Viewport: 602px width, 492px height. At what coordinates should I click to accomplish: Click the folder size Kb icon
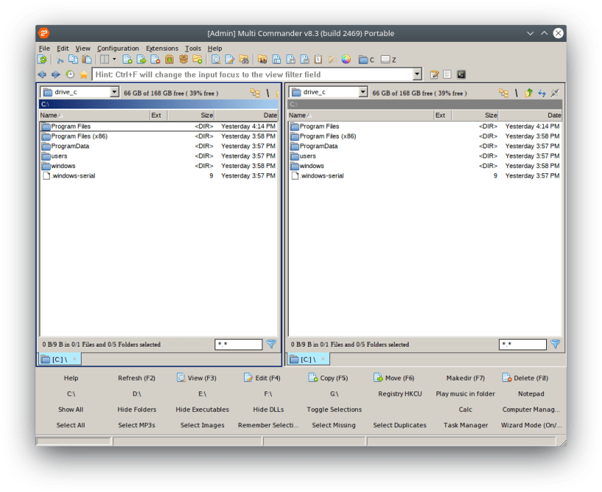[262, 59]
